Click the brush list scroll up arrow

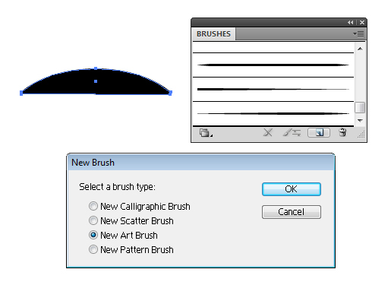coord(360,49)
